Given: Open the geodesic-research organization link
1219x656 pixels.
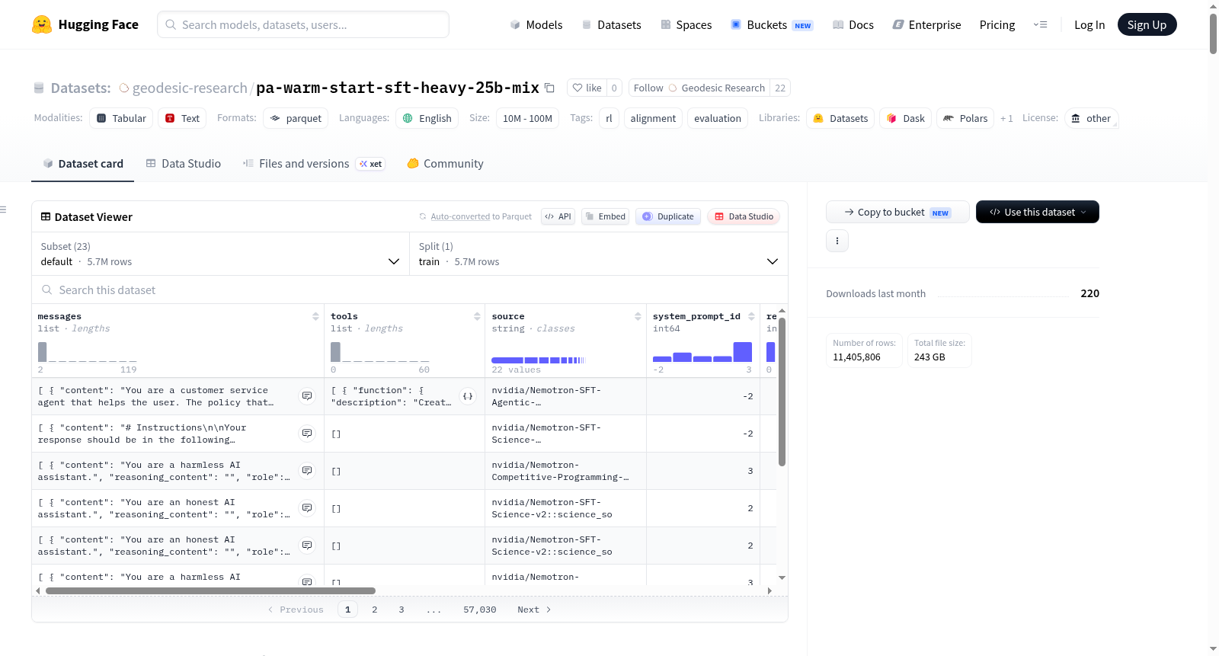Looking at the screenshot, I should 190,88.
